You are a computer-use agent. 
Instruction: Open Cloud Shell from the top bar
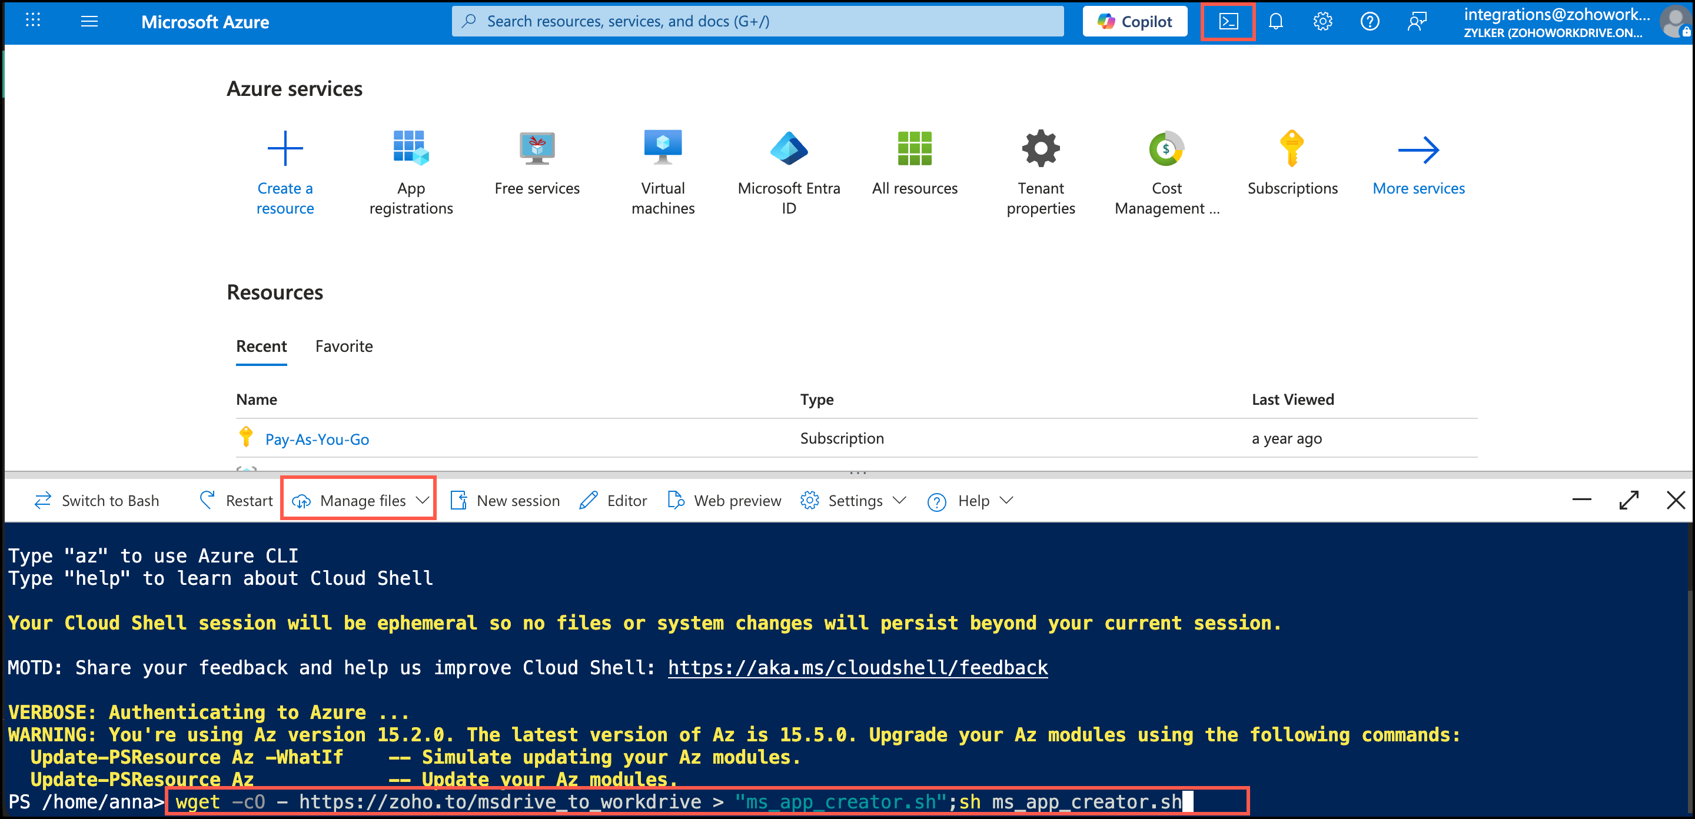(x=1228, y=22)
